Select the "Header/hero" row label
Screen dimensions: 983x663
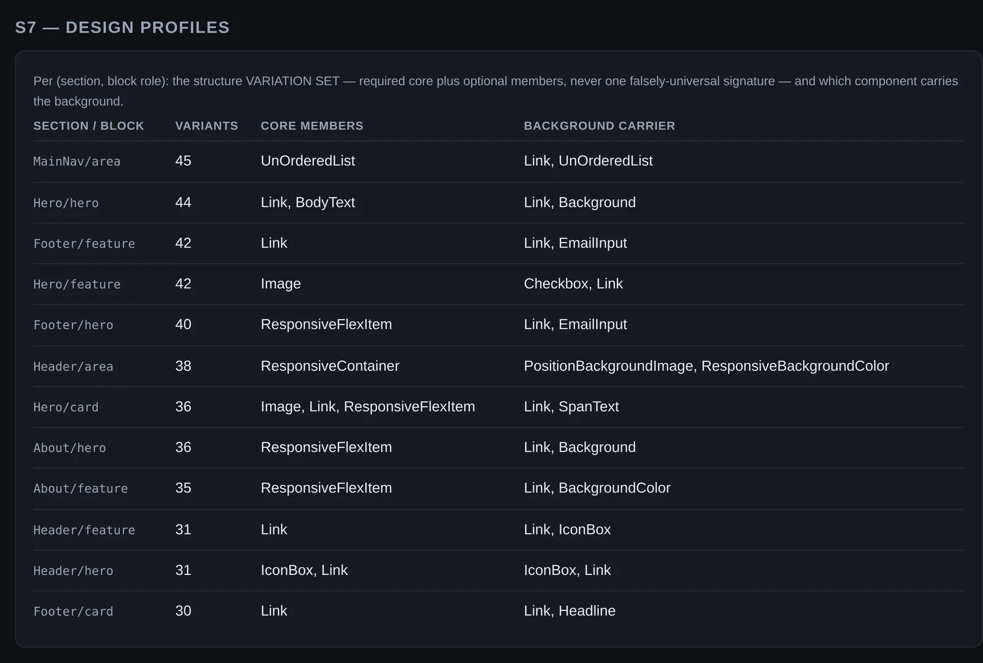click(73, 571)
